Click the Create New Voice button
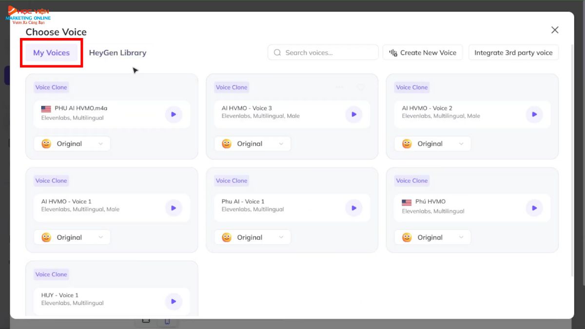Image resolution: width=585 pixels, height=329 pixels. tap(423, 53)
